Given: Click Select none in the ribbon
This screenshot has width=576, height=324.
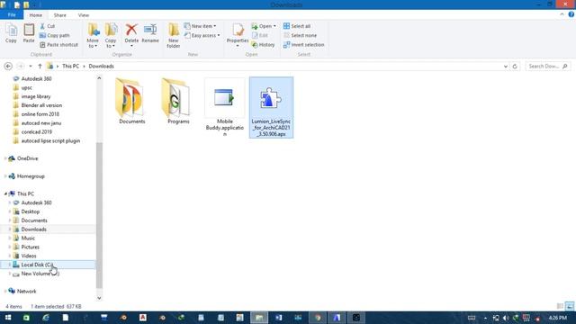Looking at the screenshot, I should [x=300, y=35].
